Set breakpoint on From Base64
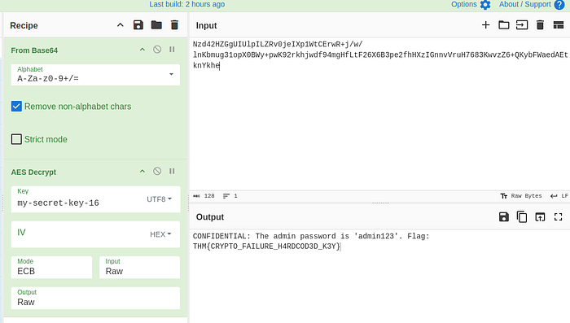The width and height of the screenshot is (570, 323). pyautogui.click(x=172, y=50)
